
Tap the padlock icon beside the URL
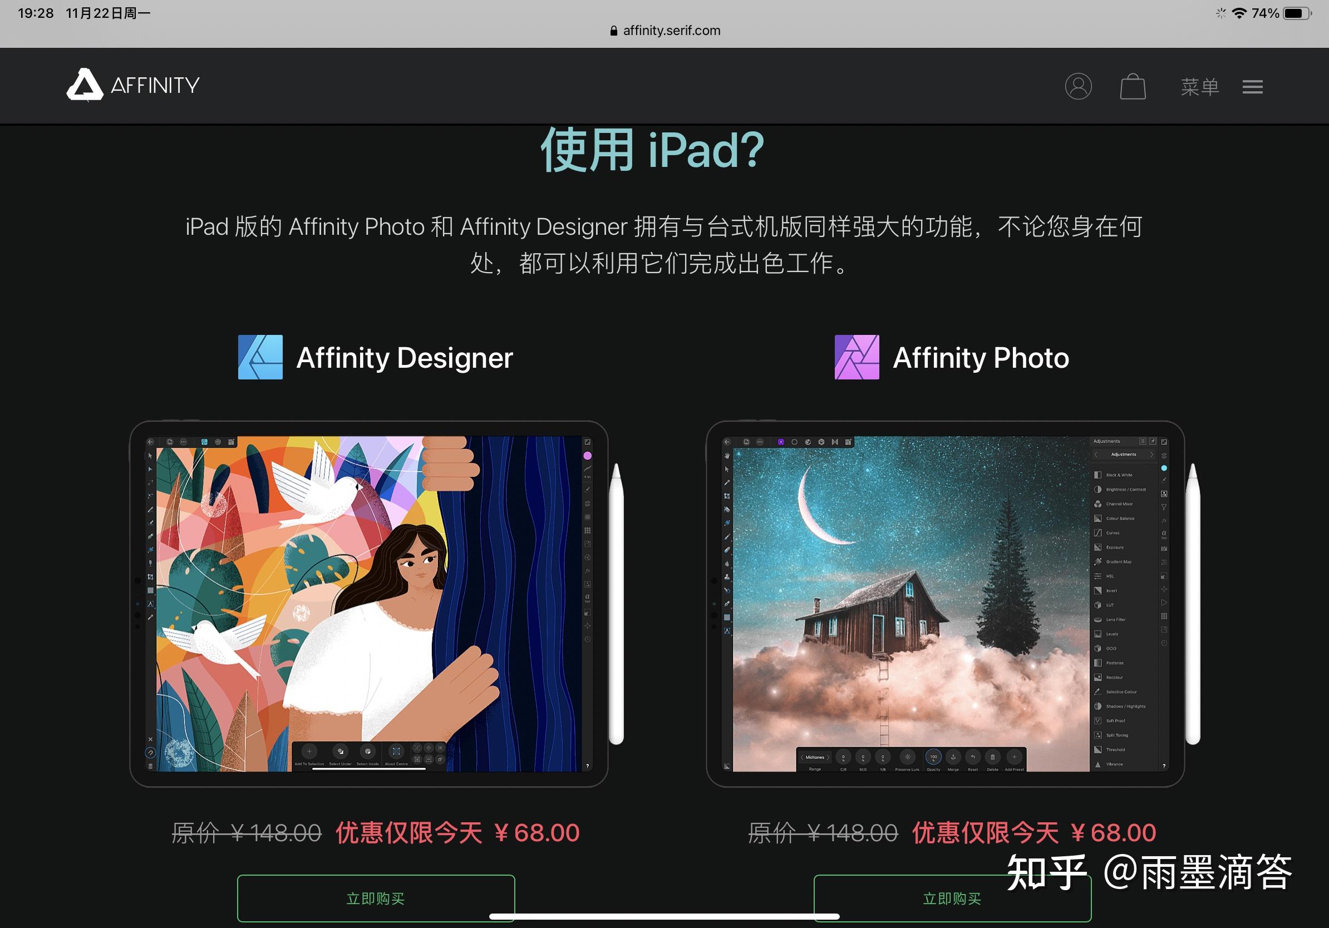click(613, 31)
